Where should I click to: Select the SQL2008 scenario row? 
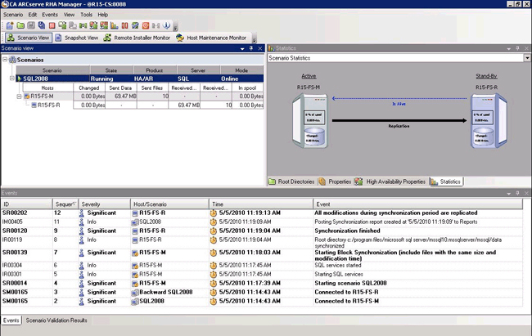[140, 78]
